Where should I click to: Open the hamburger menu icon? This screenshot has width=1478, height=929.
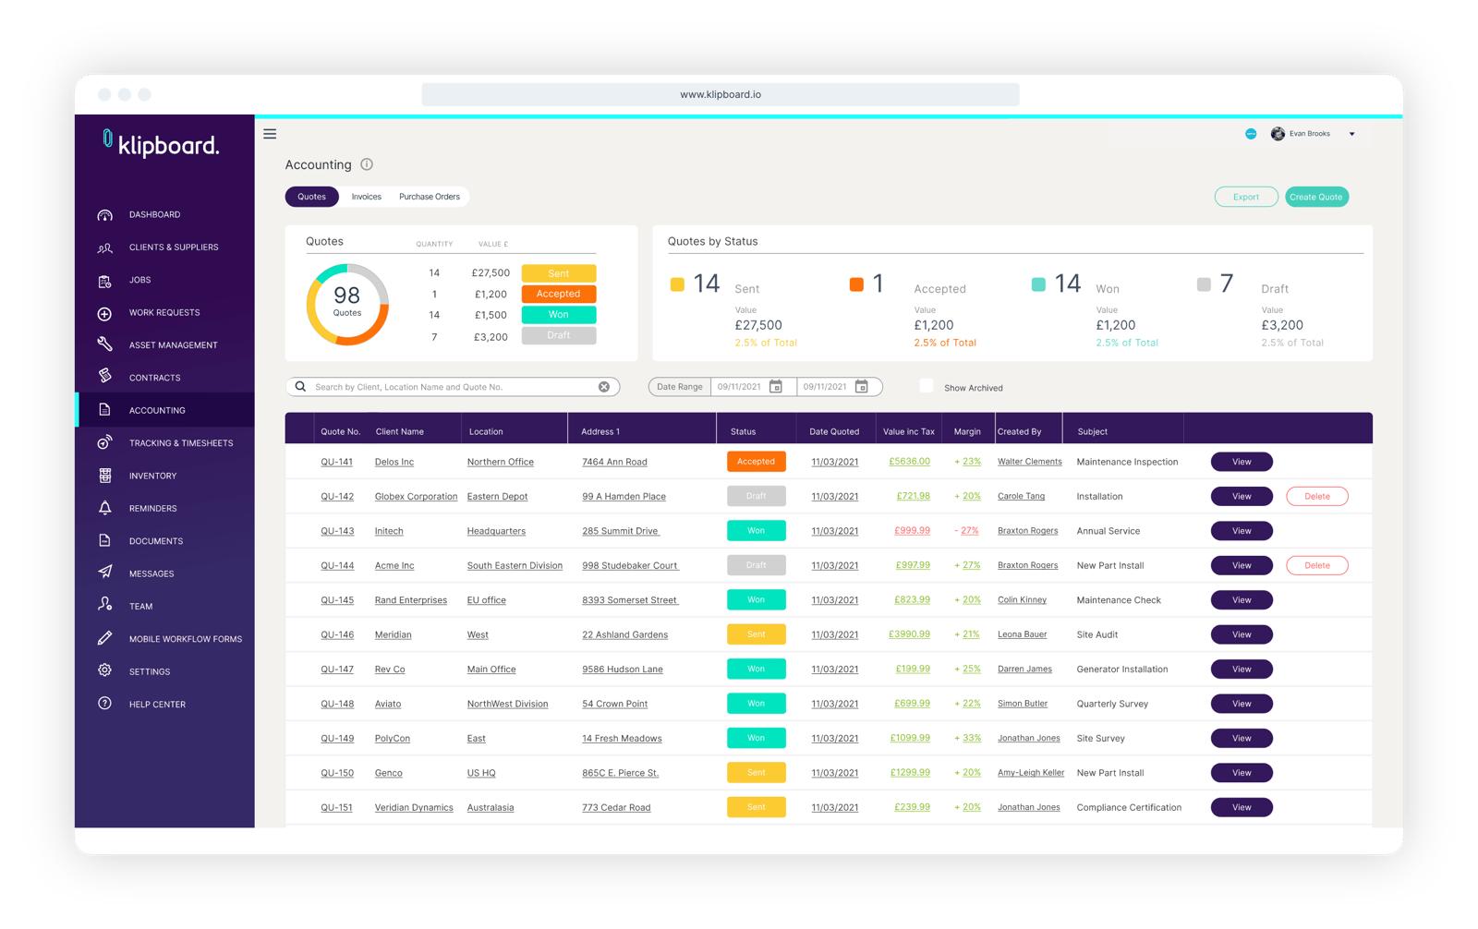(x=270, y=134)
